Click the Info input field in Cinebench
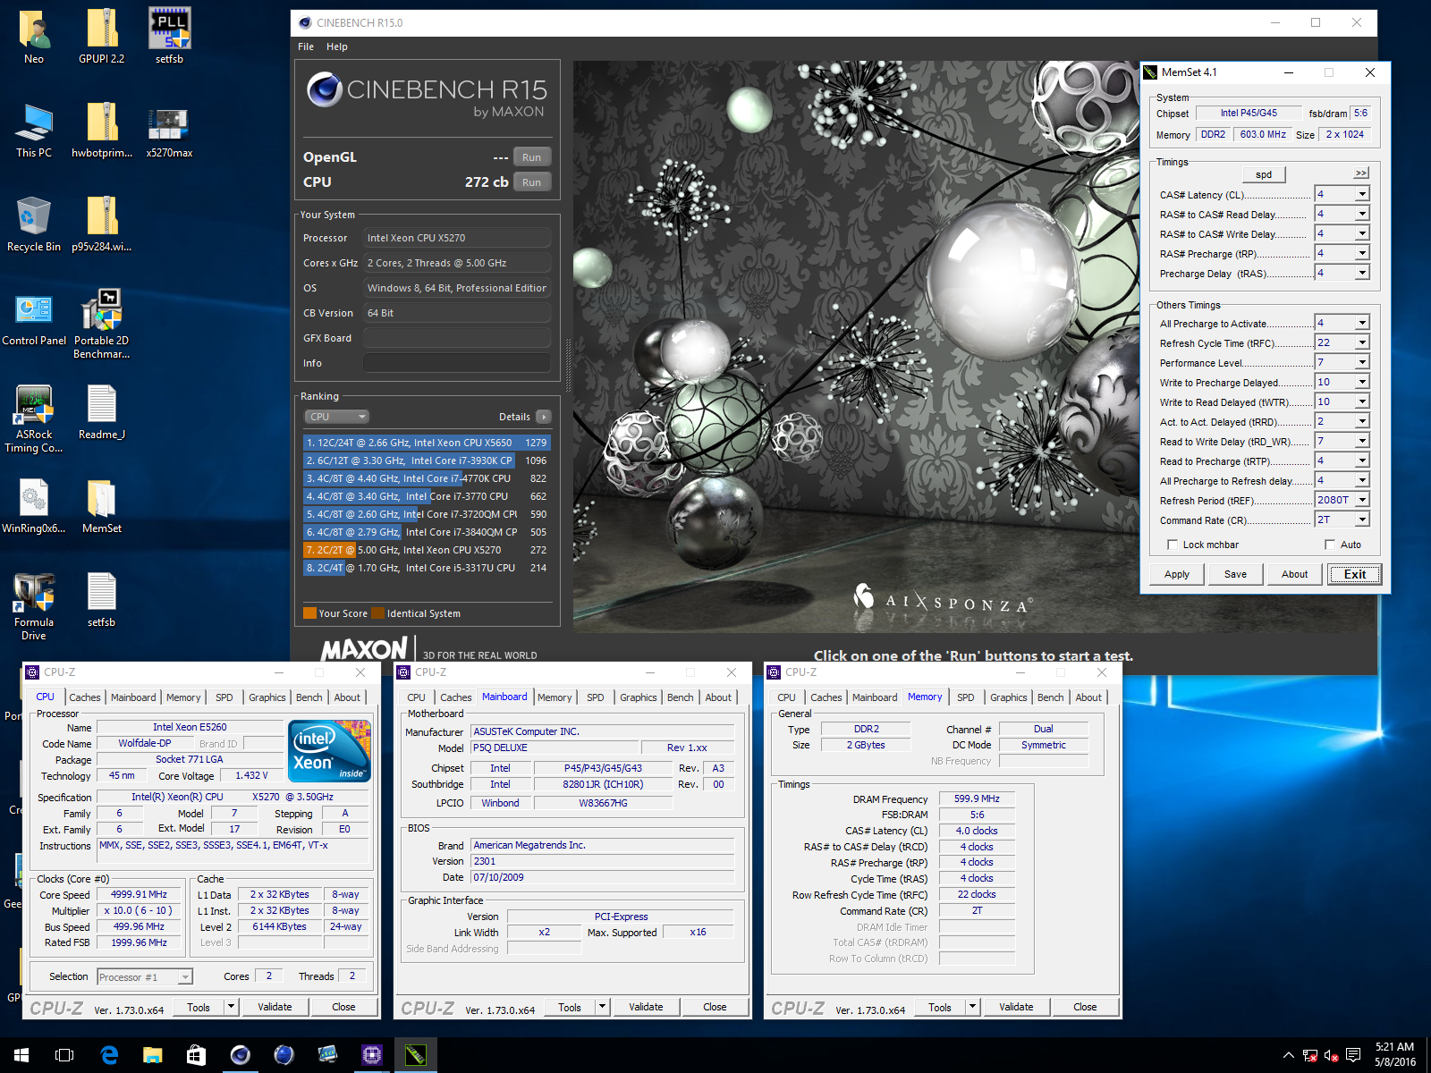1431x1073 pixels. [457, 363]
